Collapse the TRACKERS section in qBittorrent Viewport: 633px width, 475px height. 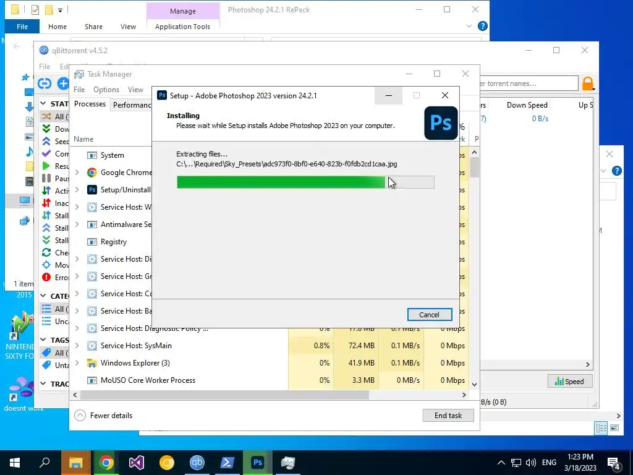tap(43, 383)
